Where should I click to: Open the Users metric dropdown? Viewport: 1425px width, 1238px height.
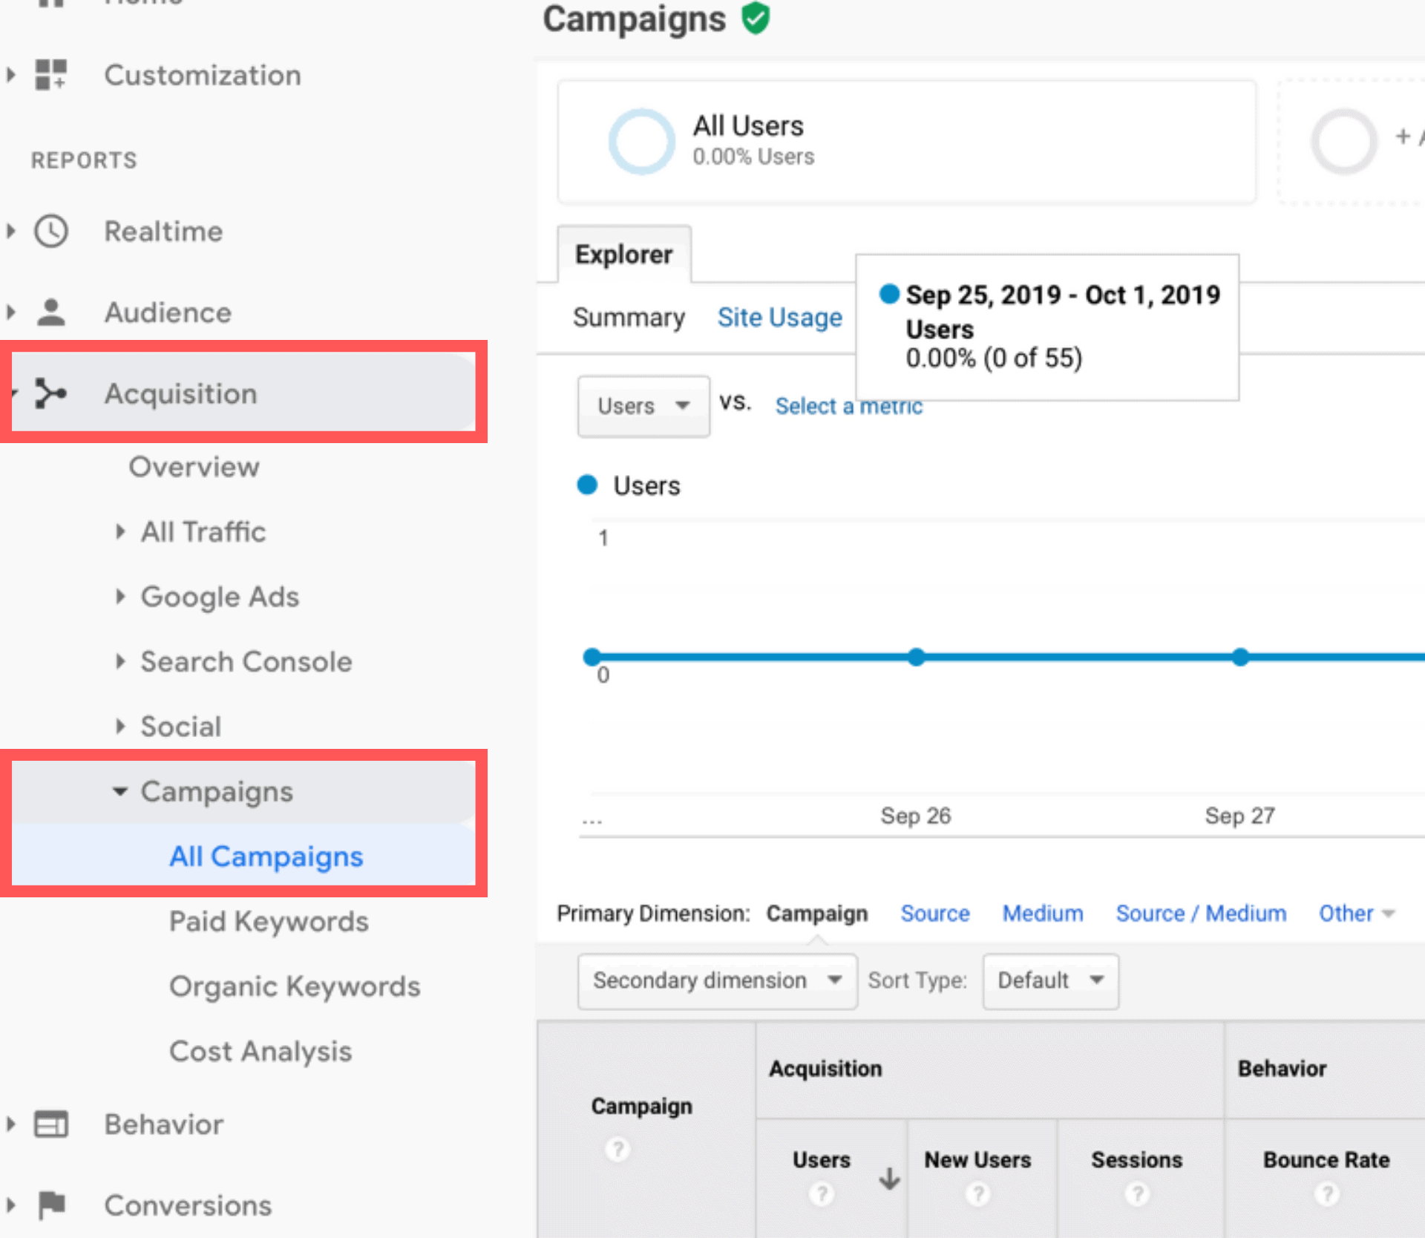643,406
